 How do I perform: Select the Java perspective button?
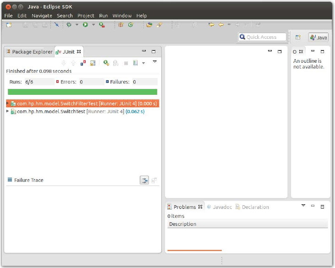click(x=319, y=37)
